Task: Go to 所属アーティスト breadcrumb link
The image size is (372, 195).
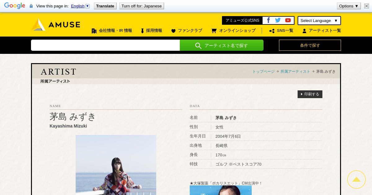Action: tap(295, 71)
